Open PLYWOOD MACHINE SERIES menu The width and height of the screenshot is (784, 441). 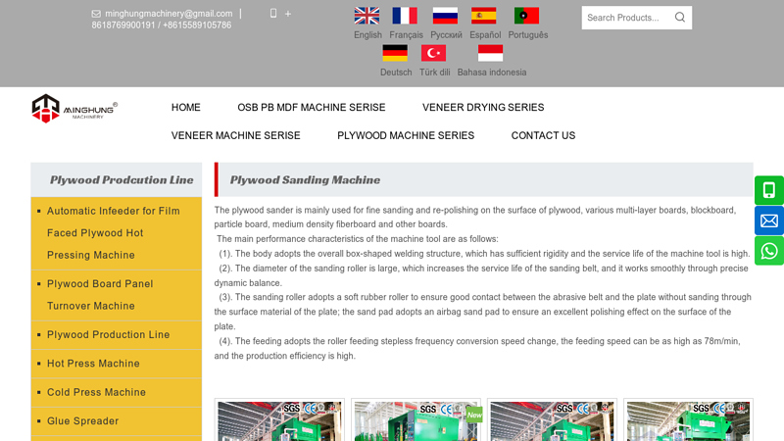pos(406,136)
